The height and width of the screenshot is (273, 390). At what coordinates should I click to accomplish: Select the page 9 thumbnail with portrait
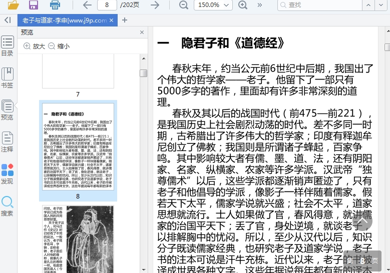[78, 238]
